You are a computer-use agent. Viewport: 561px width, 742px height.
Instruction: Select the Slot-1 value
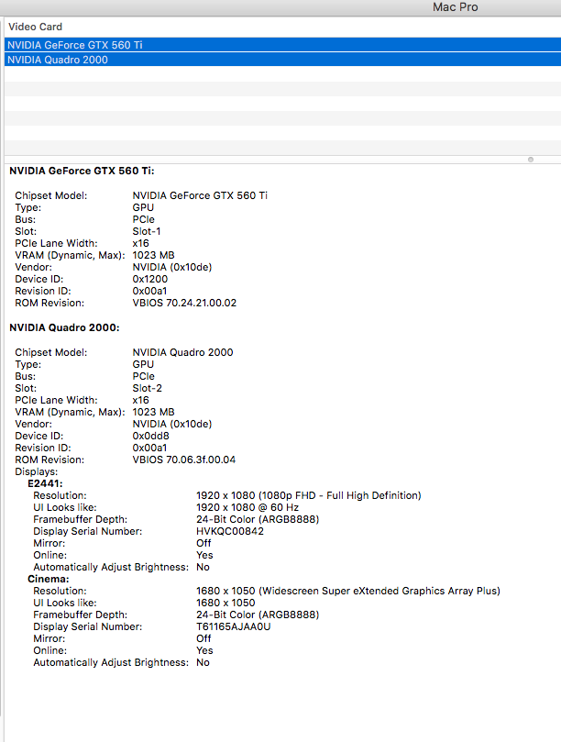[147, 231]
